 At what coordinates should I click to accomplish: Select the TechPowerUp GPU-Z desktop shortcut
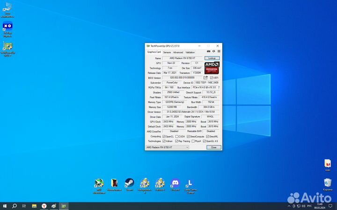tap(7, 49)
